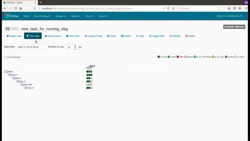Click the browser Search box
Image resolution: width=250 pixels, height=141 pixels.
[197, 9]
